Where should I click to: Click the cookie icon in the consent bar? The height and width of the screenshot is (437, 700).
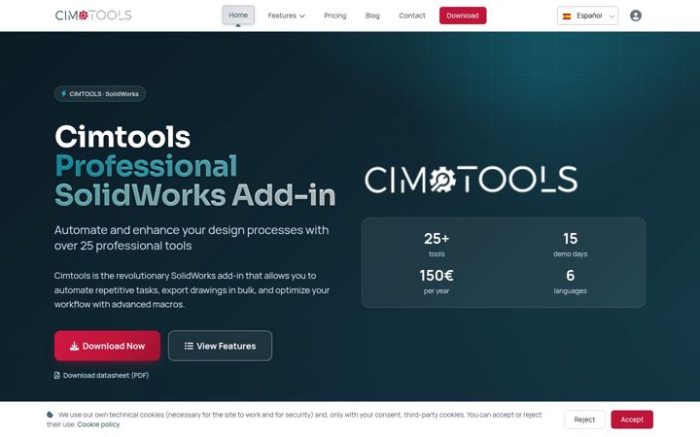click(50, 415)
